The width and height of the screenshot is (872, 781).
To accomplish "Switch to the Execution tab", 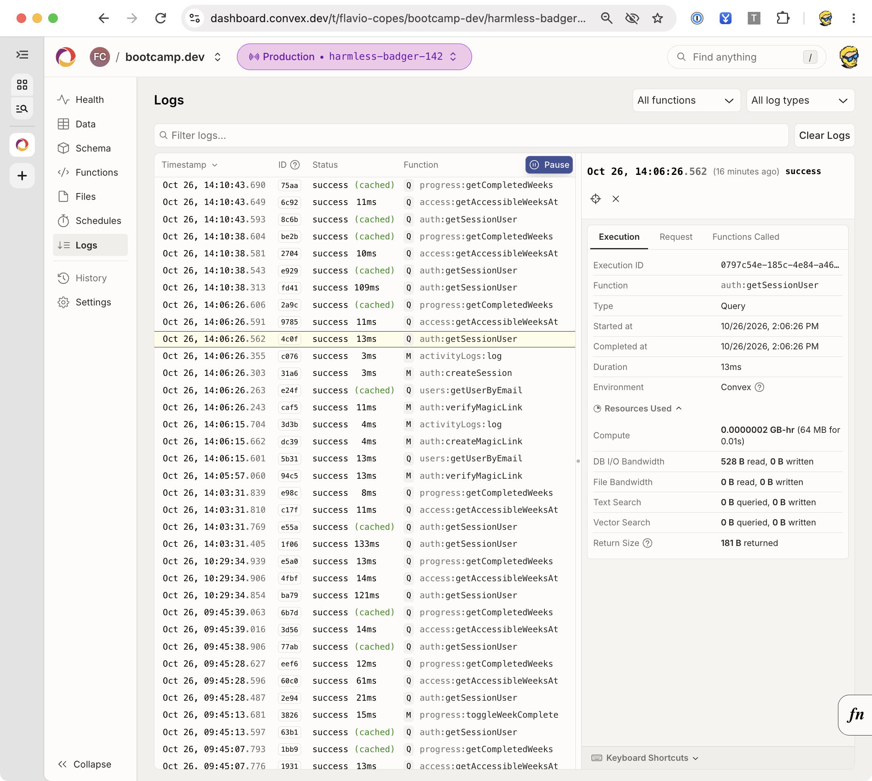I will (x=619, y=237).
